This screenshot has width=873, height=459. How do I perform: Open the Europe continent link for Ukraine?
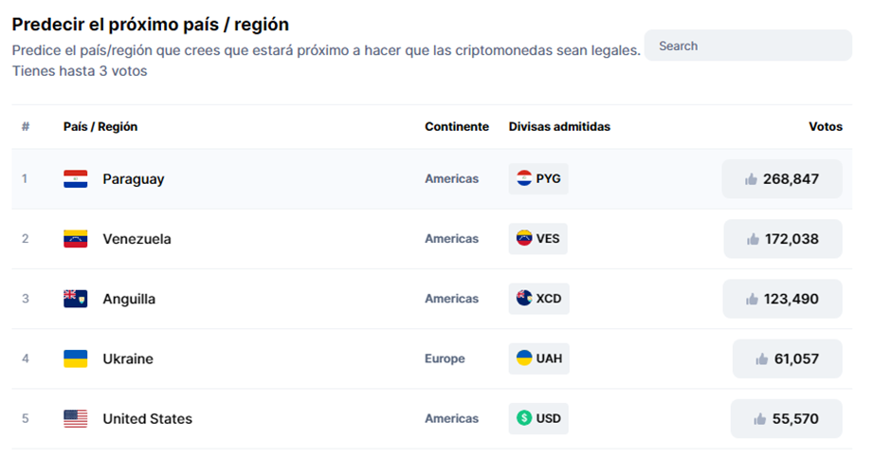click(x=445, y=358)
